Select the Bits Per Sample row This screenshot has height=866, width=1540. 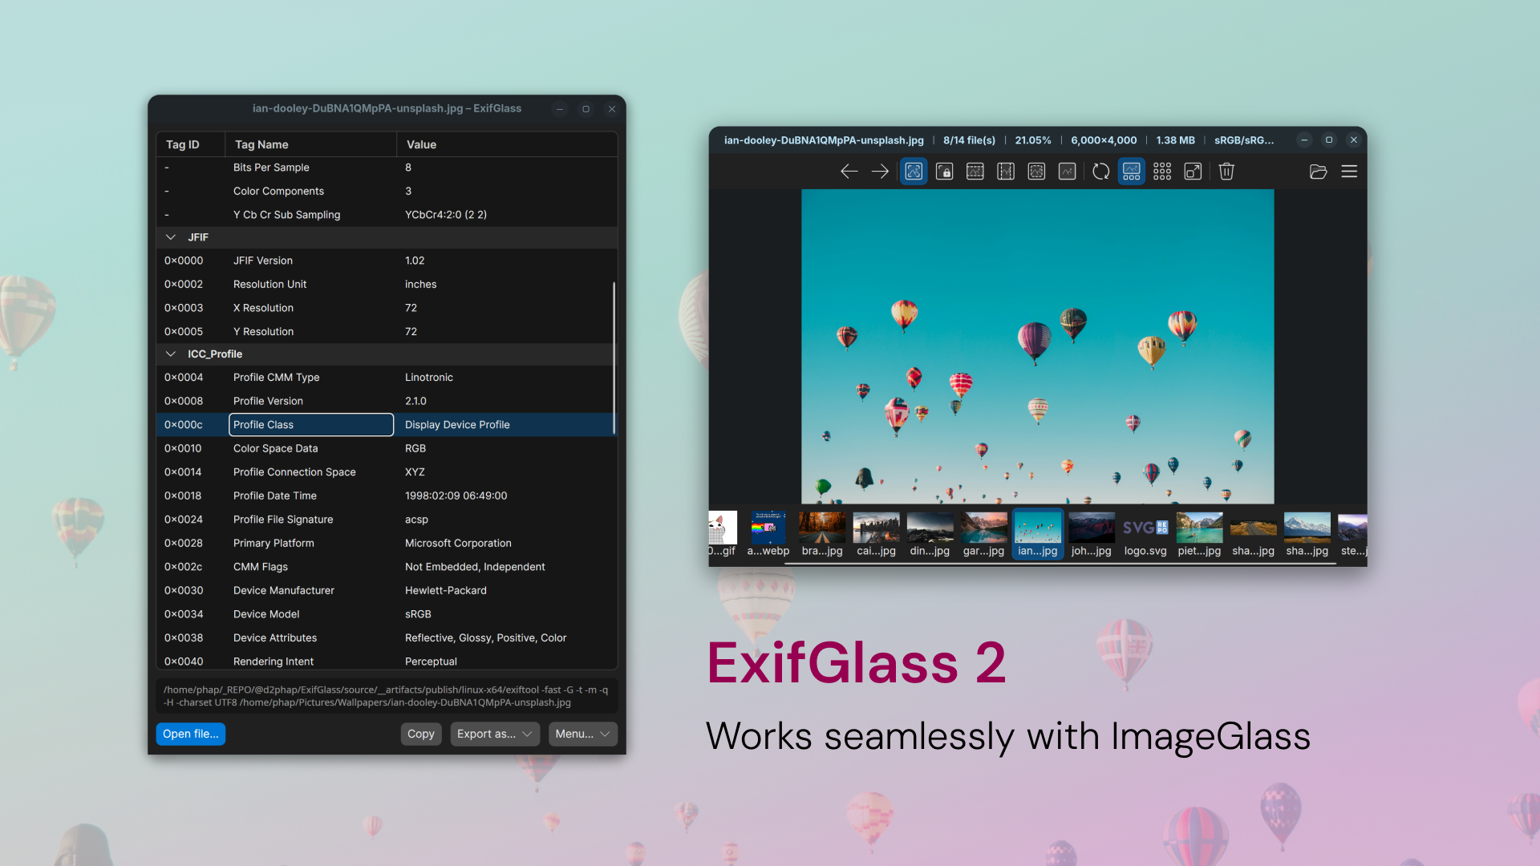click(387, 168)
